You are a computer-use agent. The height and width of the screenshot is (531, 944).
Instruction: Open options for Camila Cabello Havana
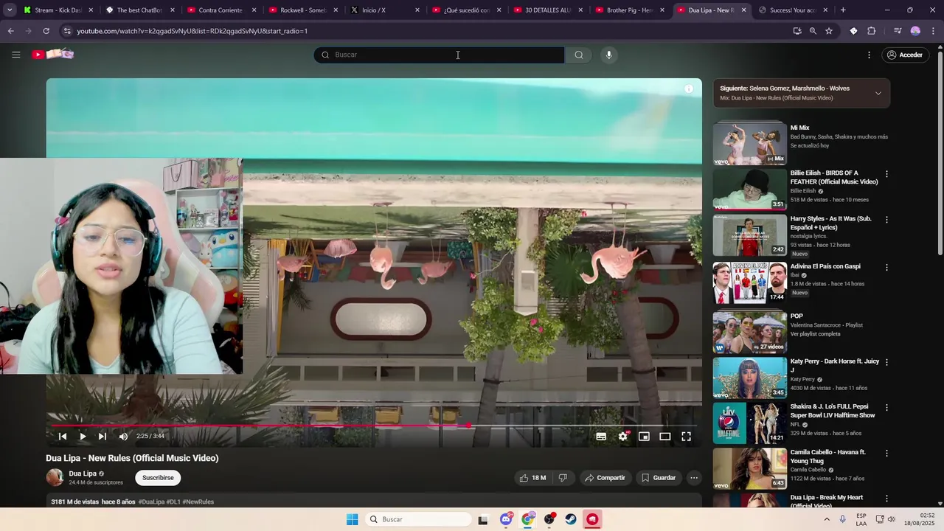click(886, 453)
